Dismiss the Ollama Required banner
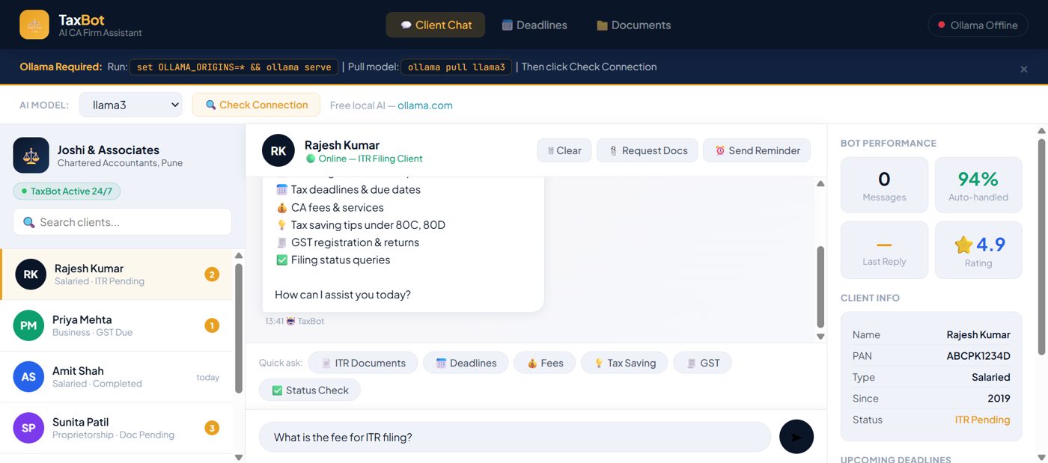This screenshot has width=1048, height=463. click(x=1024, y=69)
